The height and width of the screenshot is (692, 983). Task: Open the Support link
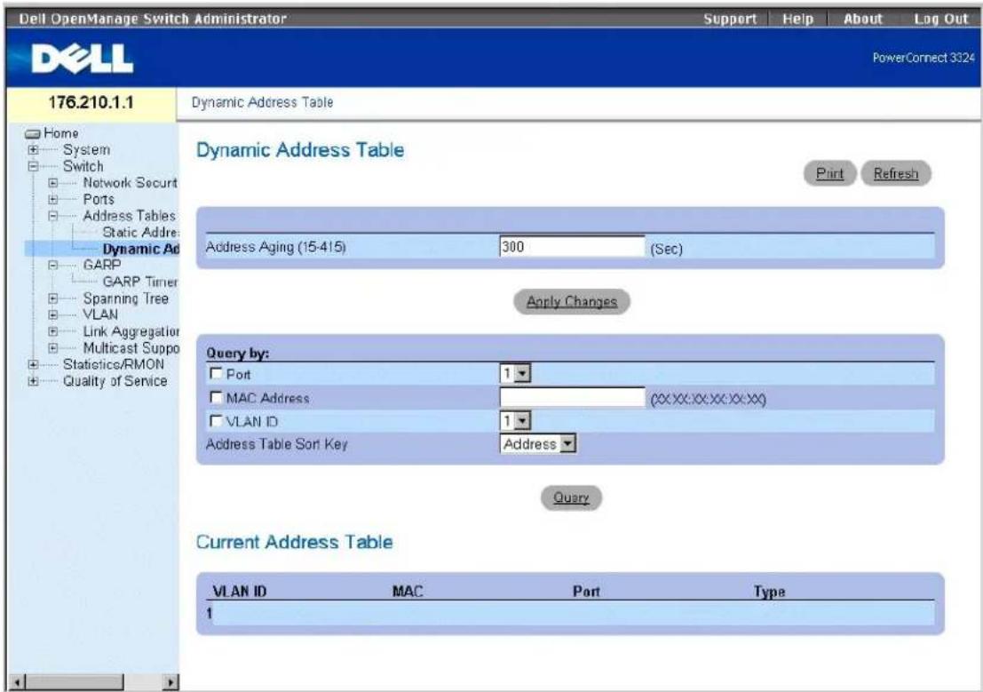click(x=730, y=19)
